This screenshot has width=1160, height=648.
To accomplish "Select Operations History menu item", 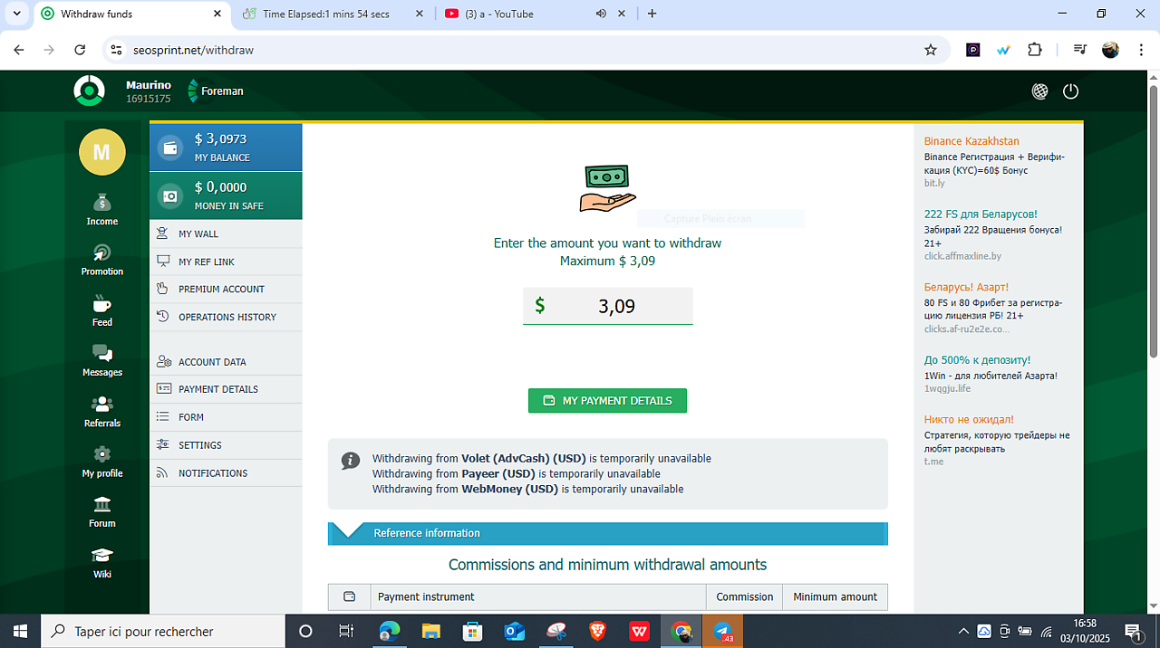I will pyautogui.click(x=227, y=317).
